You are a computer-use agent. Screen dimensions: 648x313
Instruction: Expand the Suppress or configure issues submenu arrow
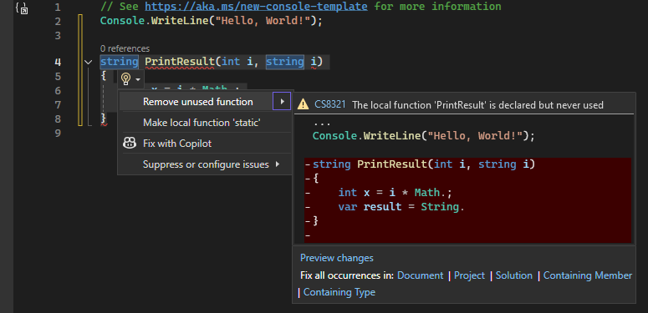[x=277, y=164]
